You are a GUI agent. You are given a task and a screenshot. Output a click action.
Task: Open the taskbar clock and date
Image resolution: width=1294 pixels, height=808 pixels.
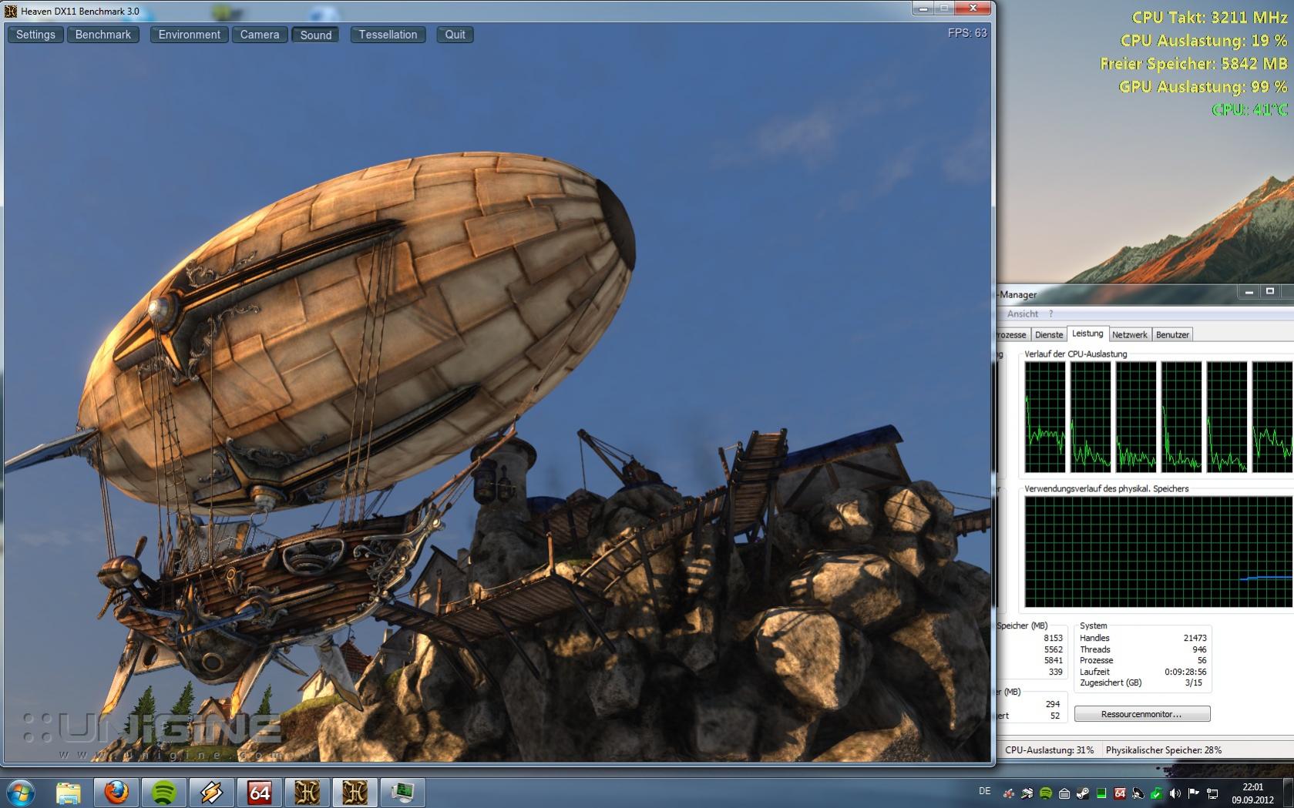tap(1252, 793)
